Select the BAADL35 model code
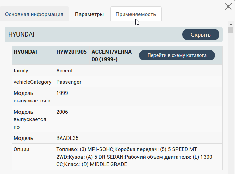The image size is (235, 174). click(x=67, y=138)
